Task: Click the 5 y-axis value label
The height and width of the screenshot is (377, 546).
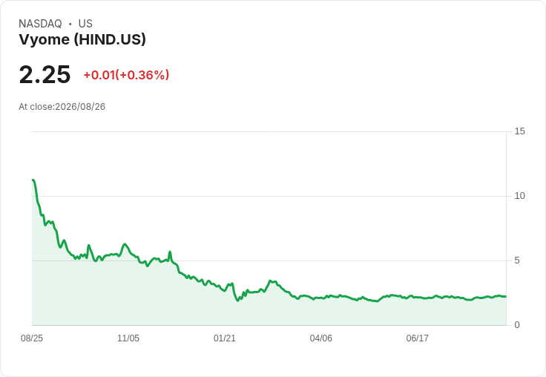Action: (x=517, y=260)
